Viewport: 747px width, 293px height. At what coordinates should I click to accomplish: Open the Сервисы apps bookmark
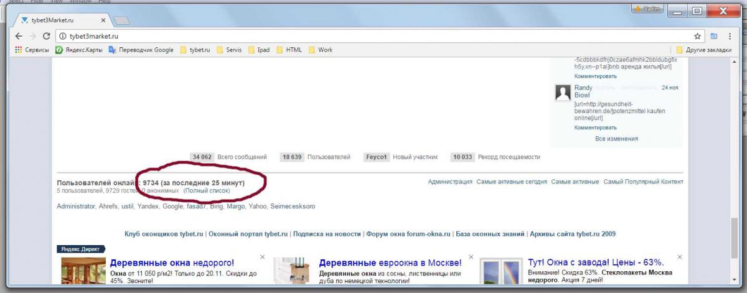[32, 50]
